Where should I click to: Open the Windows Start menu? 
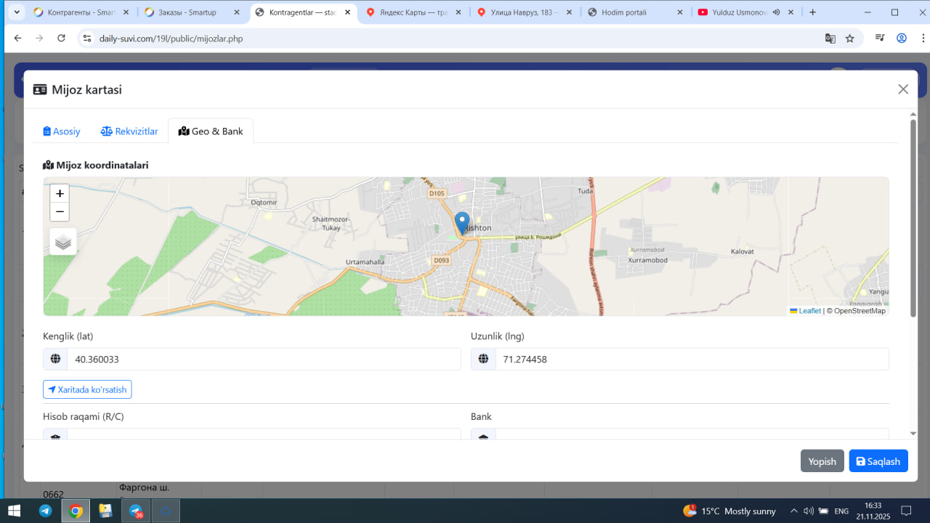(x=14, y=511)
